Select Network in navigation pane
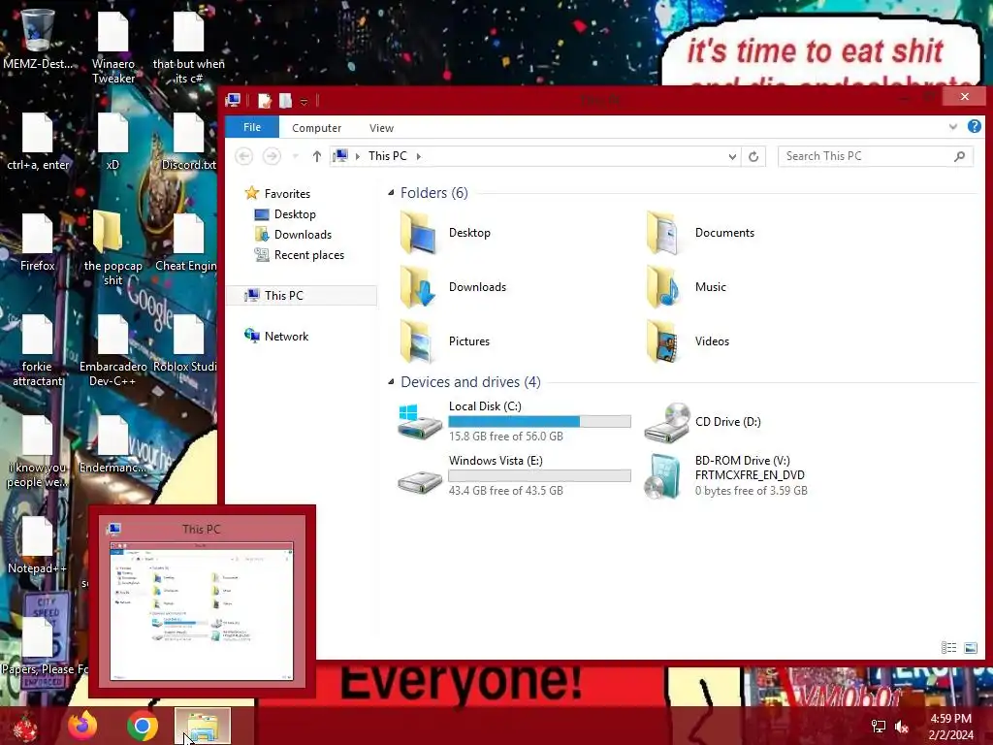Image resolution: width=993 pixels, height=745 pixels. pos(276,336)
